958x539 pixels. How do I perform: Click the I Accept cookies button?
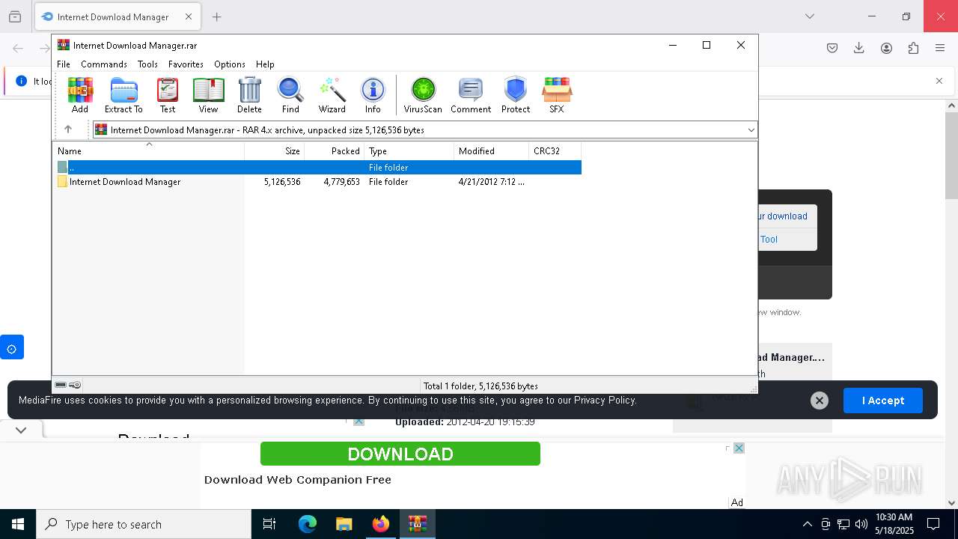(x=883, y=401)
